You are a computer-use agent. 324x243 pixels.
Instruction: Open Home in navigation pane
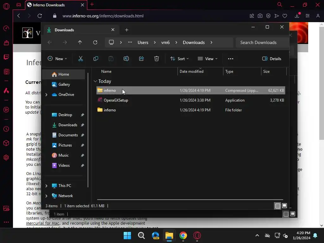pos(64,74)
